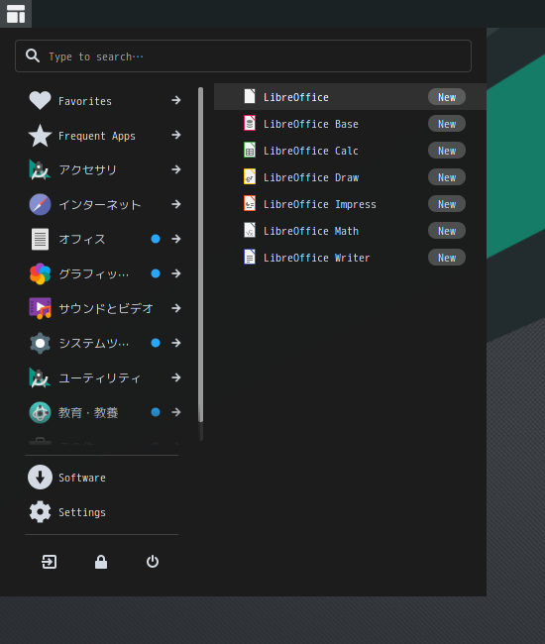Click the blue dot beside オフィス
Screen dimensions: 545x644
(x=156, y=239)
